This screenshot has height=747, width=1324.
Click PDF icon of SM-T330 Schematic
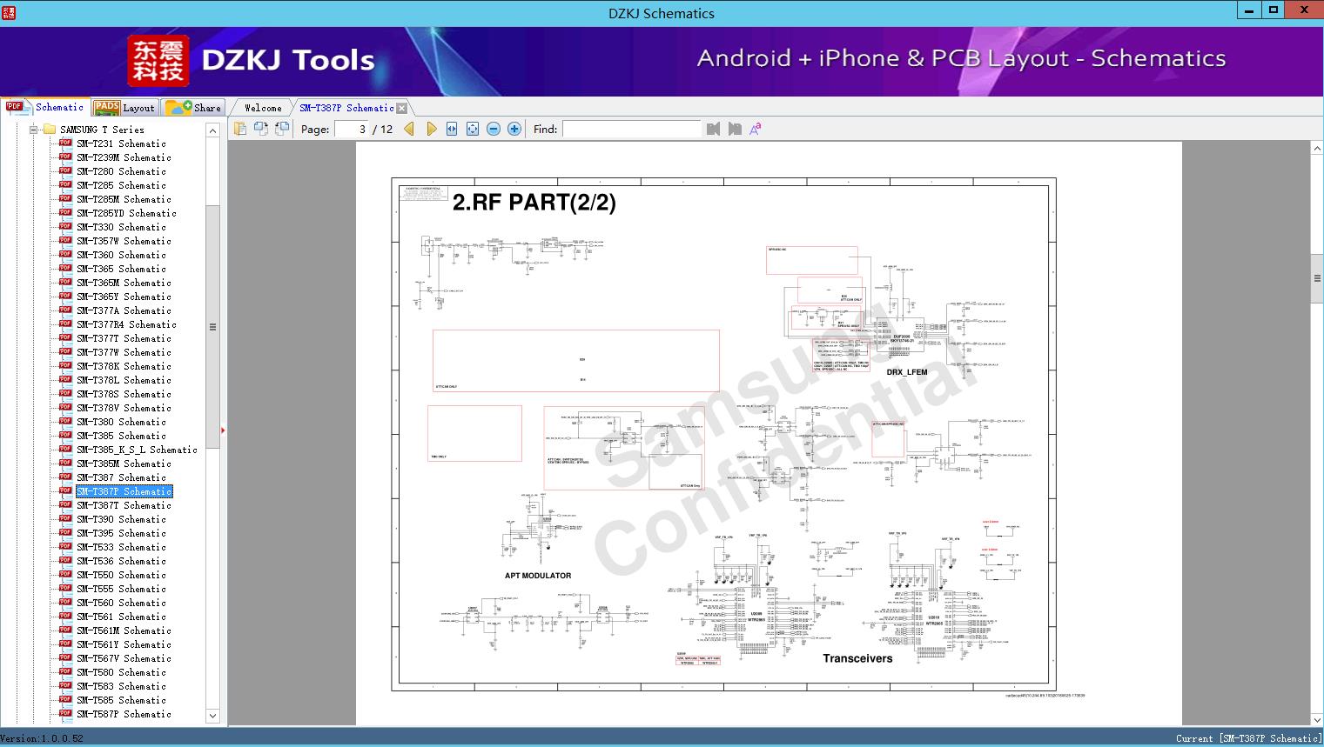coord(65,227)
